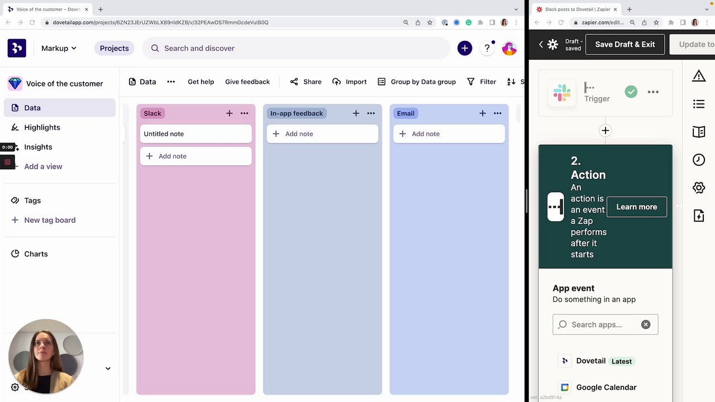715x402 pixels.
Task: Click the Import button
Action: 349,82
